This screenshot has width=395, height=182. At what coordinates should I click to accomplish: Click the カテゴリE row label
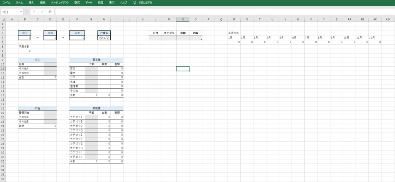tap(77, 135)
